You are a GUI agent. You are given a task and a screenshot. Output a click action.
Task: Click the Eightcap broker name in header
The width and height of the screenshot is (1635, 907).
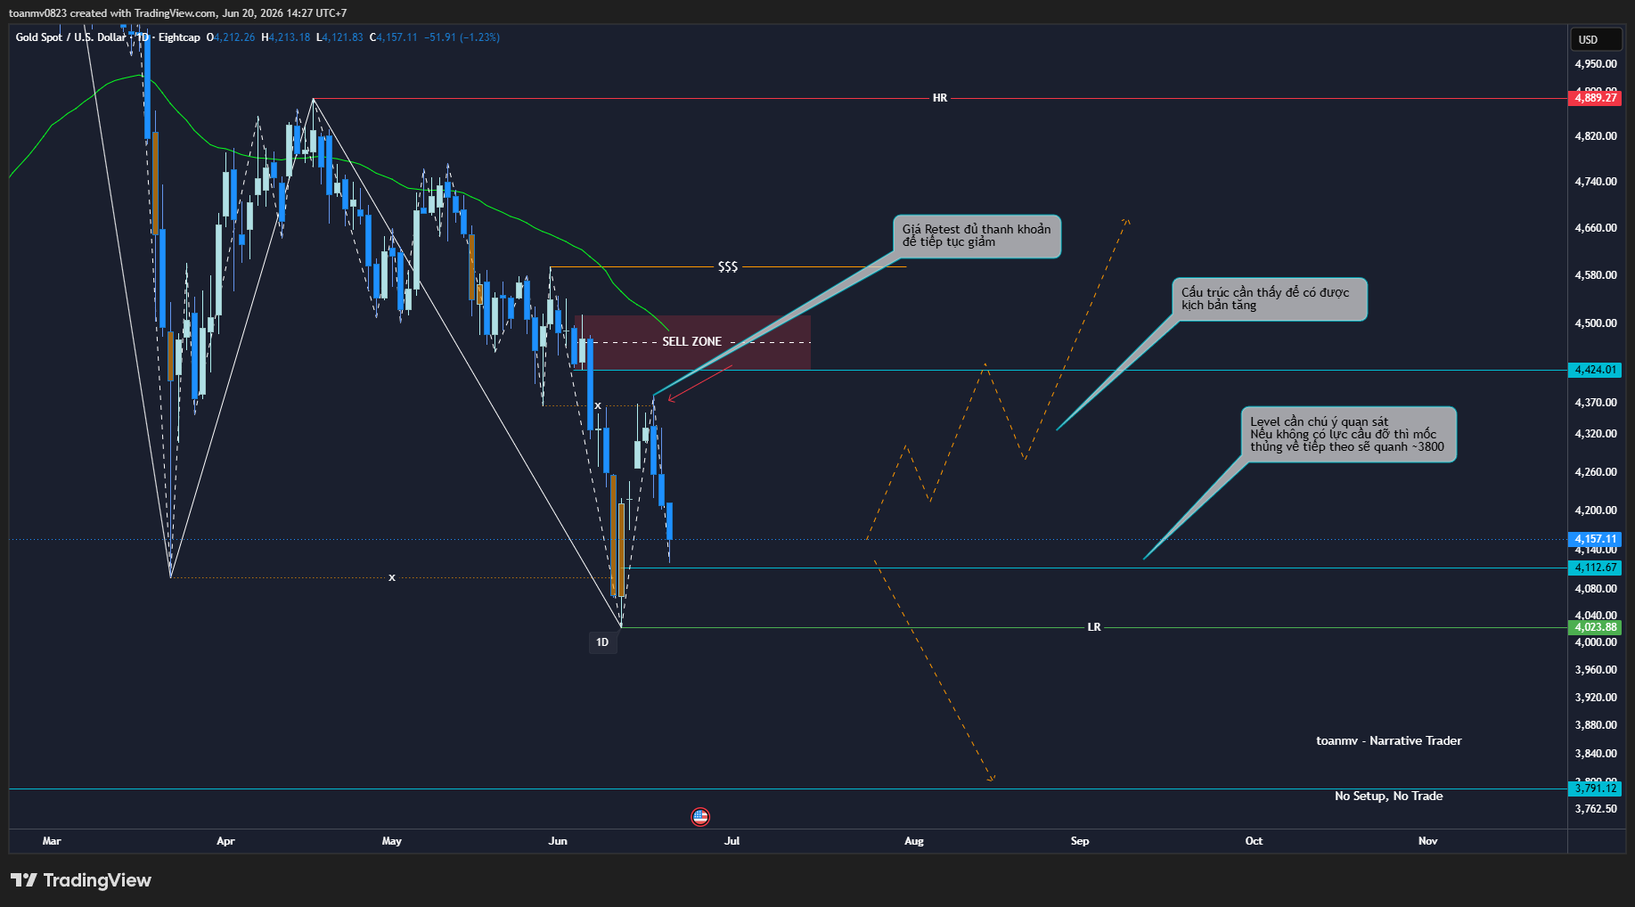coord(179,37)
